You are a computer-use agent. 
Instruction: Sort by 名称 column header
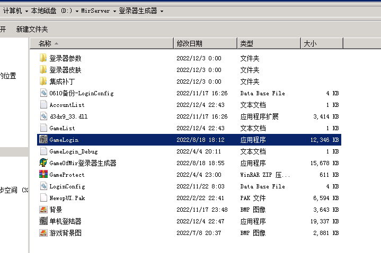(x=102, y=43)
